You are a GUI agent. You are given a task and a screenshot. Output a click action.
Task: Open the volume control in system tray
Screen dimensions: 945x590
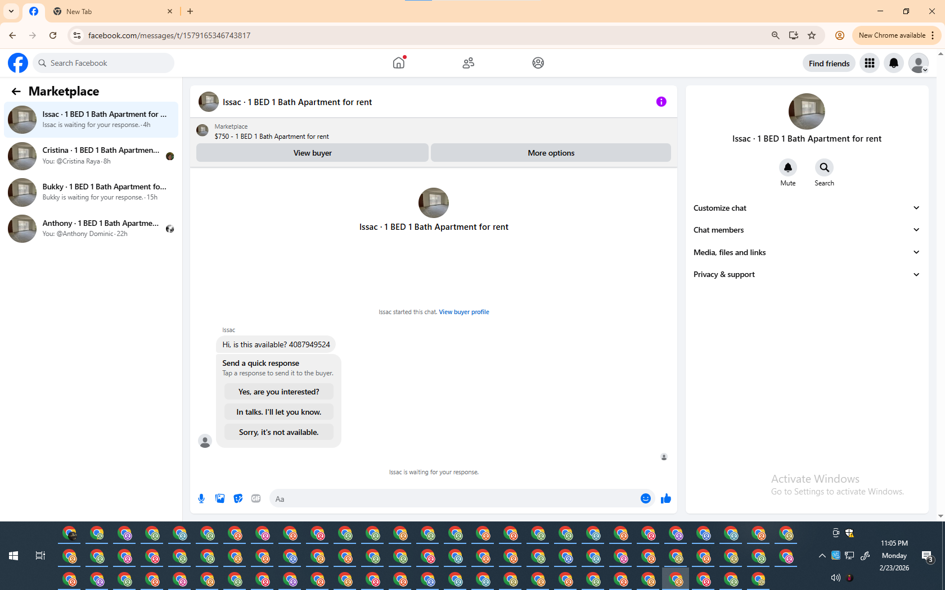pyautogui.click(x=836, y=578)
